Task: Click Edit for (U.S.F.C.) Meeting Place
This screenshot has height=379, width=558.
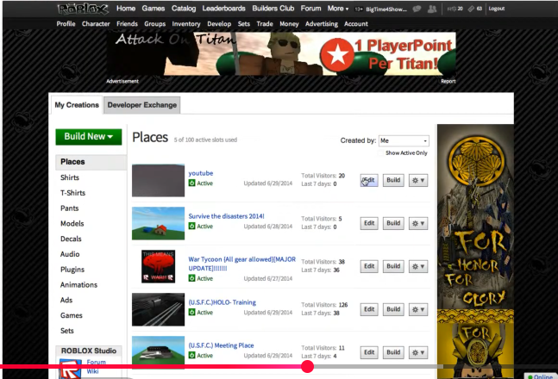Action: point(369,352)
